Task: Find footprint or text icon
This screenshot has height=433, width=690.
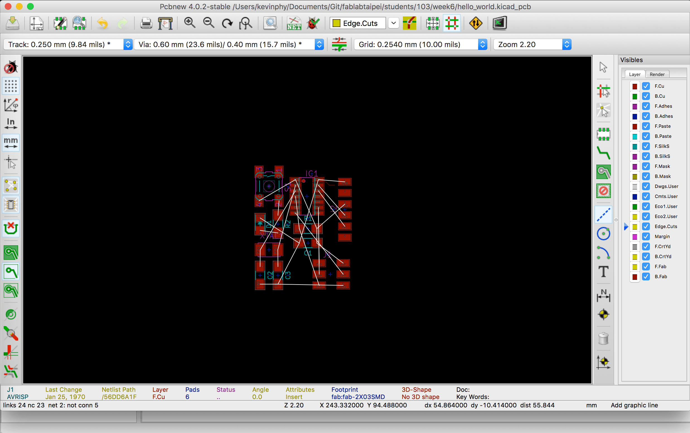Action: [270, 23]
